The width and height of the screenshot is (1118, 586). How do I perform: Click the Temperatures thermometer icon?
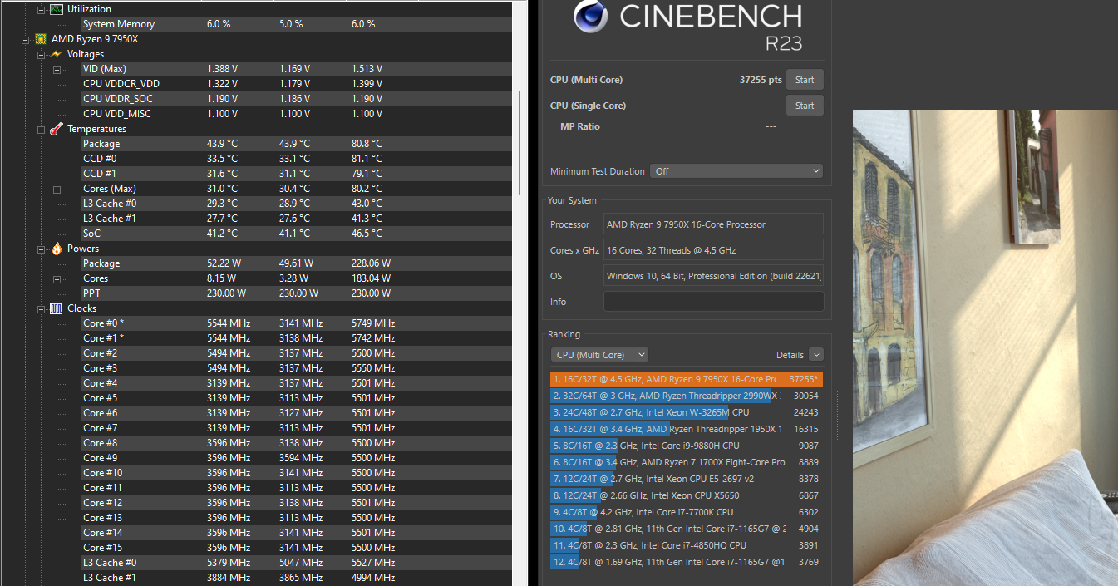[x=55, y=129]
